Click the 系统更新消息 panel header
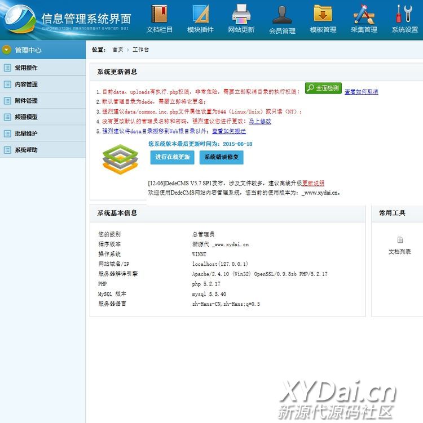This screenshot has height=423, width=423. (x=117, y=72)
